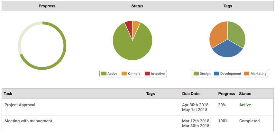Click the Active status of Project Approval
The image size is (275, 131).
pyautogui.click(x=245, y=105)
